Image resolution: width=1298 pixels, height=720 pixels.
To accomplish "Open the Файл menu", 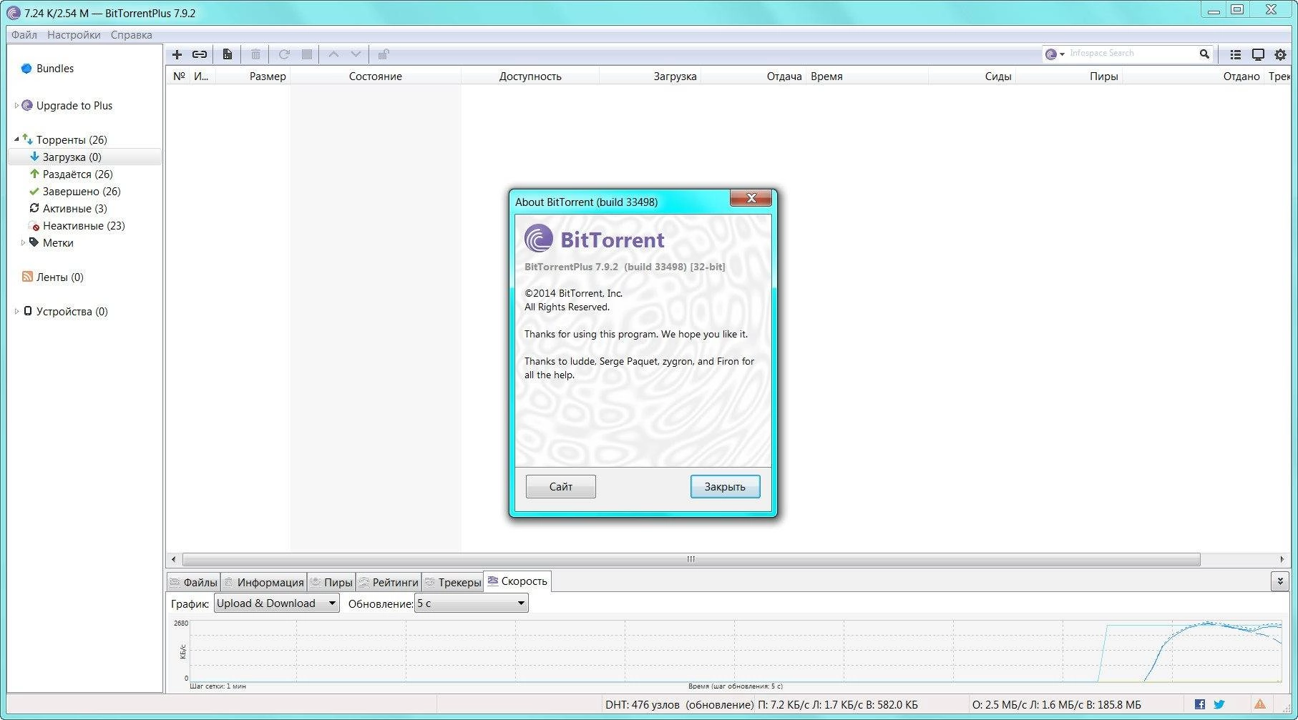I will coord(24,34).
